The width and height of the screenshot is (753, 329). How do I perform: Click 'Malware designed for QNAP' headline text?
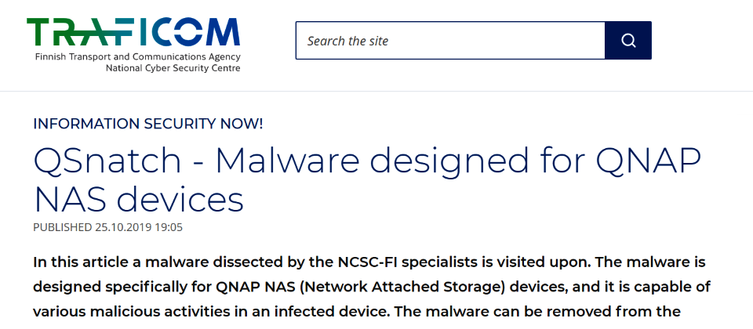[x=458, y=161]
